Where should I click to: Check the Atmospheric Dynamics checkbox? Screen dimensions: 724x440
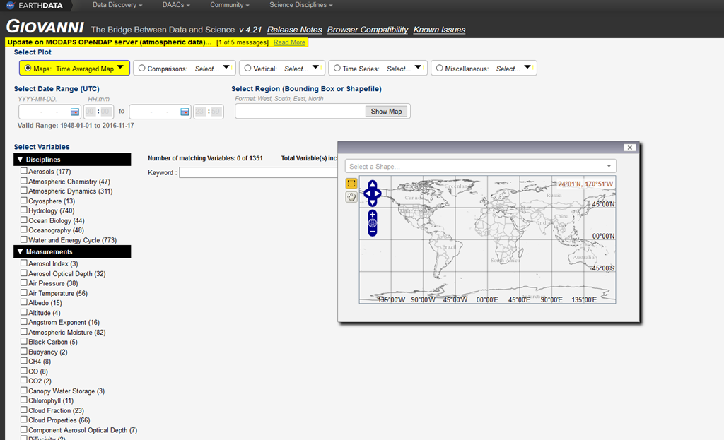[23, 191]
